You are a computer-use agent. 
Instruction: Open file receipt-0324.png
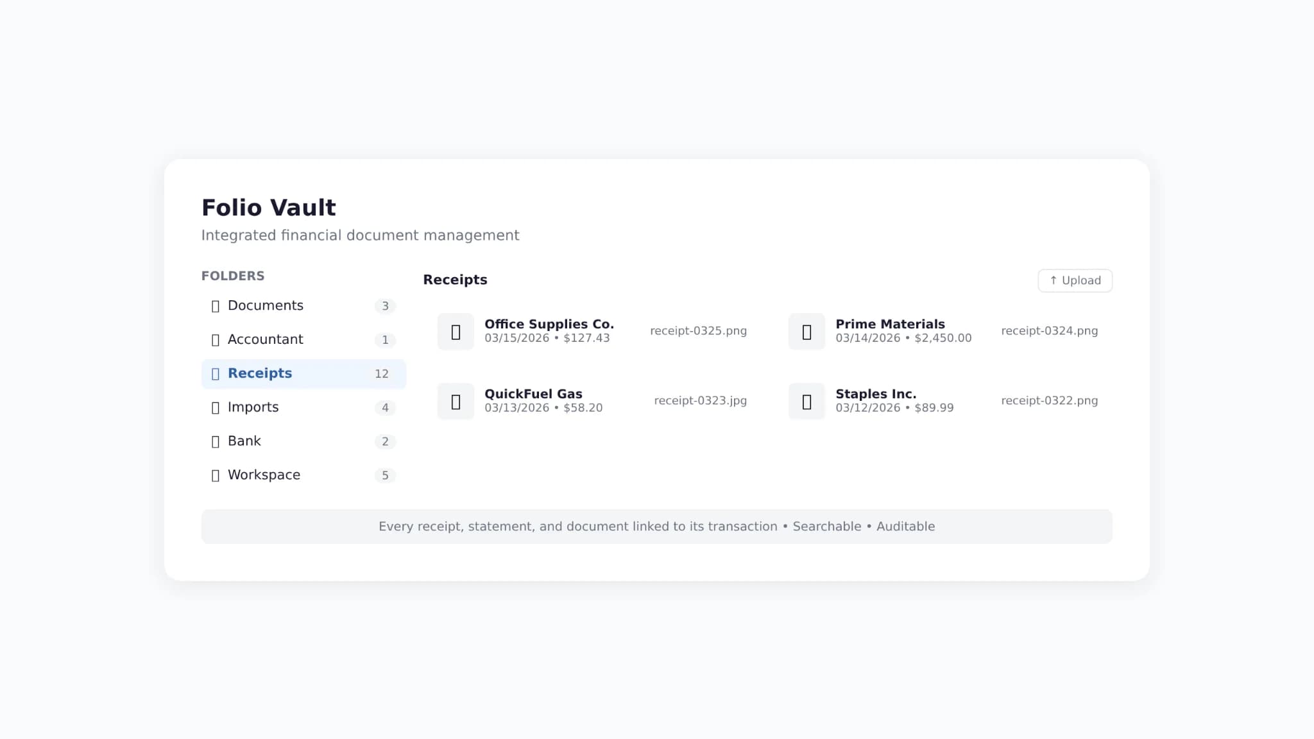(1049, 331)
